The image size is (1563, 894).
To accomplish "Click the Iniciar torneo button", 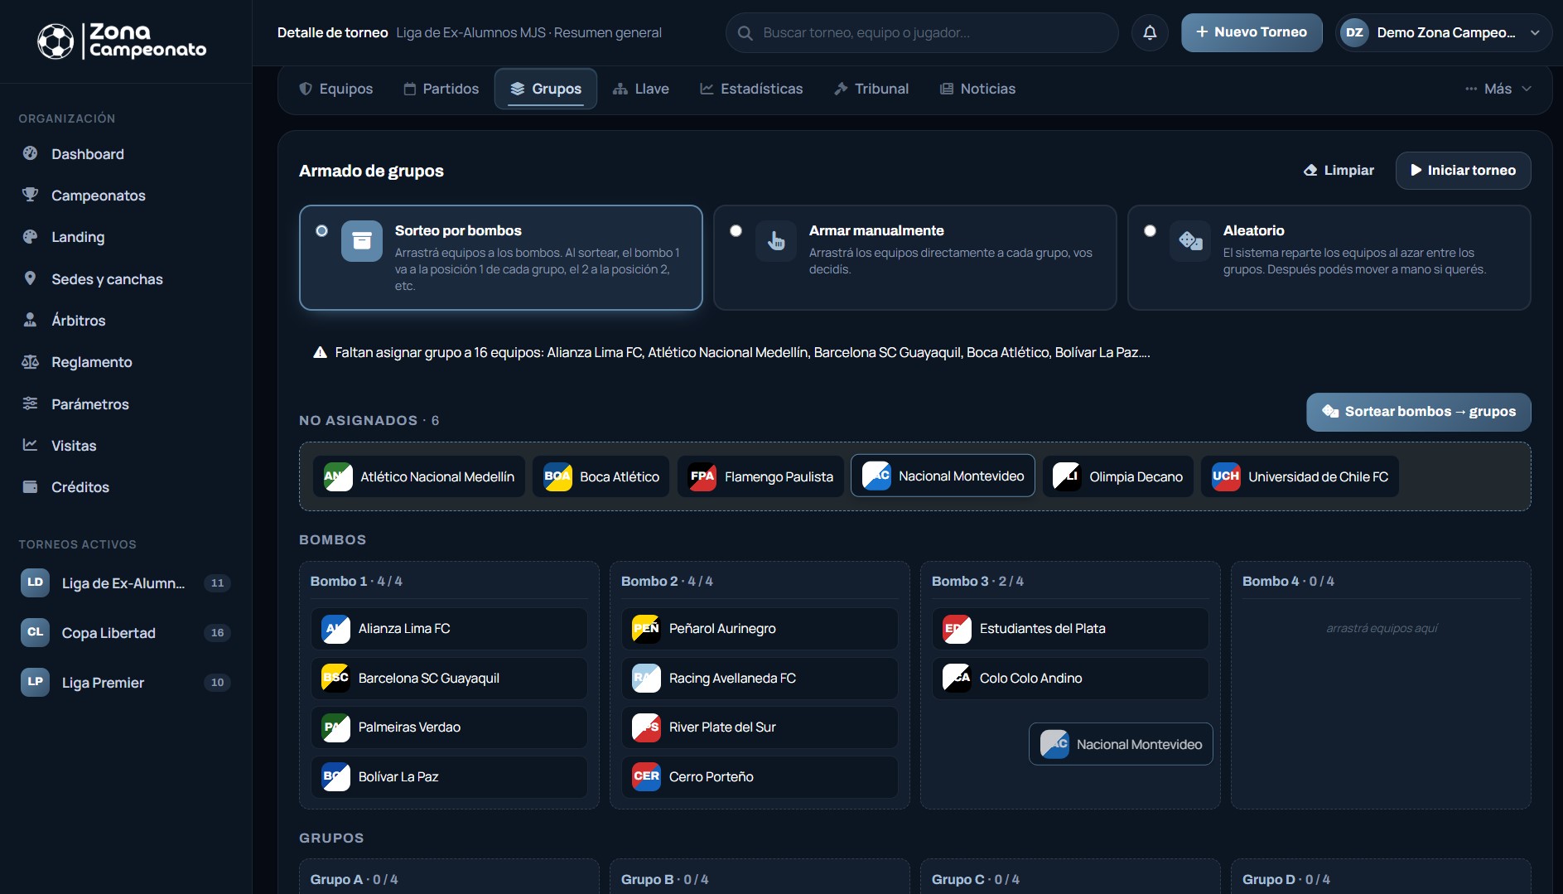I will click(1463, 170).
